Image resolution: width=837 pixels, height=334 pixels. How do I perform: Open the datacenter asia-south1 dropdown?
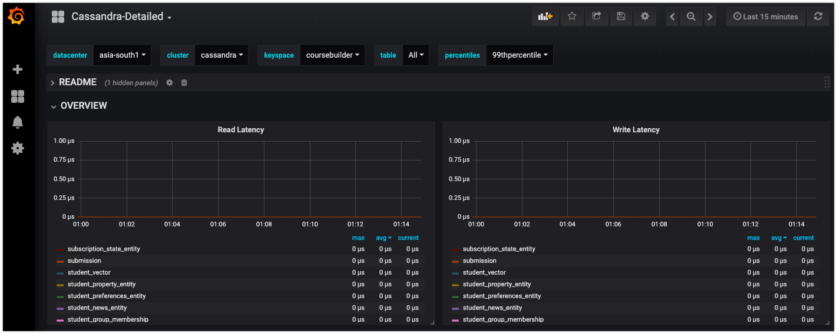click(122, 55)
